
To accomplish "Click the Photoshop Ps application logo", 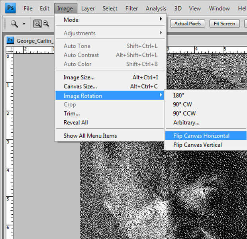I will [x=10, y=8].
